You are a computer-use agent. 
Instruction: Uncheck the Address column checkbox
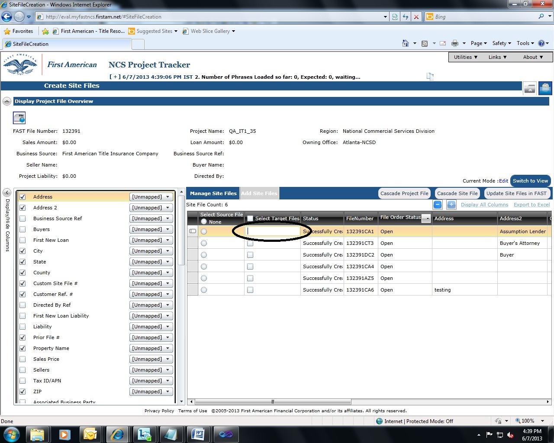coord(23,197)
